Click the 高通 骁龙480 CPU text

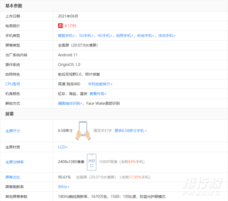pyautogui.click(x=69, y=84)
